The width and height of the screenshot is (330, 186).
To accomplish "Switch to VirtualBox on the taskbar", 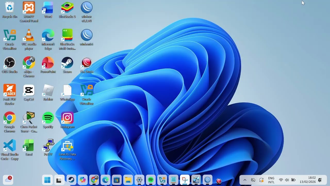I will [x=162, y=180].
